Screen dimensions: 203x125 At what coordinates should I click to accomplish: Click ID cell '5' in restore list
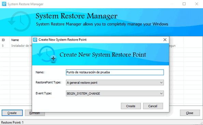(x=3, y=46)
